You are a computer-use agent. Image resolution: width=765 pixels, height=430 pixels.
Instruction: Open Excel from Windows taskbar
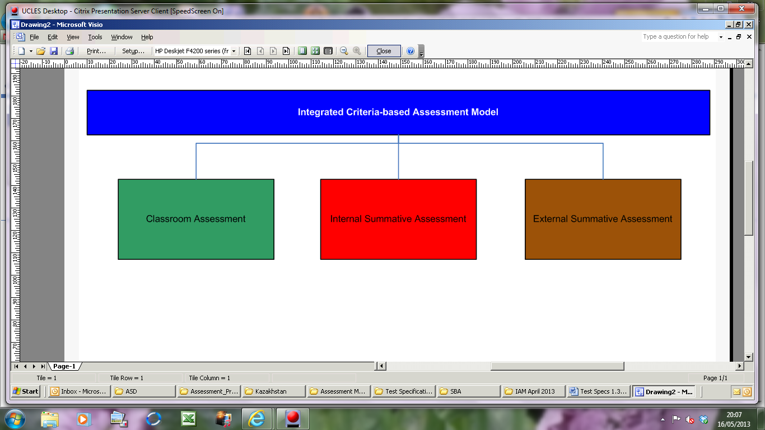188,419
